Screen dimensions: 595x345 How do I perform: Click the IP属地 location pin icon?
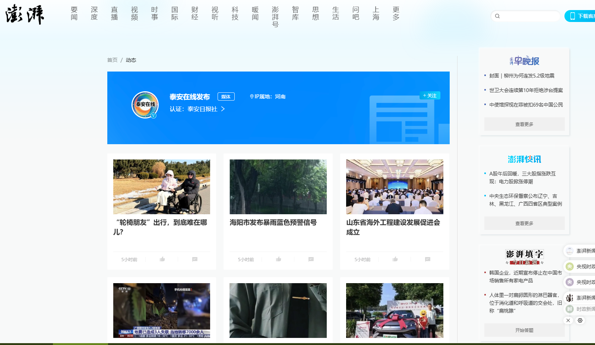pyautogui.click(x=251, y=96)
